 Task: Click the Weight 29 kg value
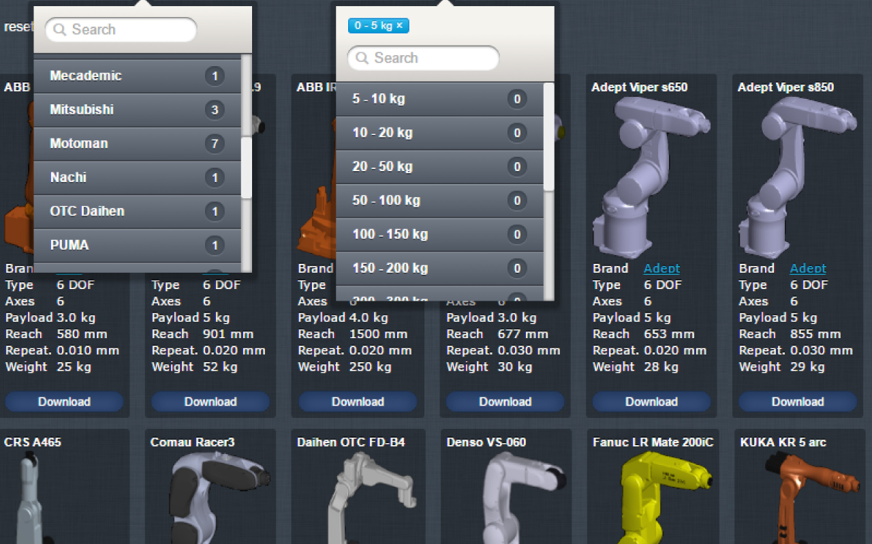(x=807, y=367)
